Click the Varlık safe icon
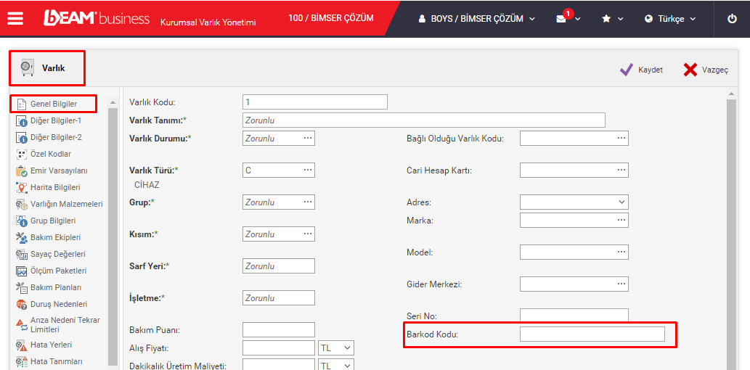Image resolution: width=750 pixels, height=370 pixels. [x=28, y=68]
